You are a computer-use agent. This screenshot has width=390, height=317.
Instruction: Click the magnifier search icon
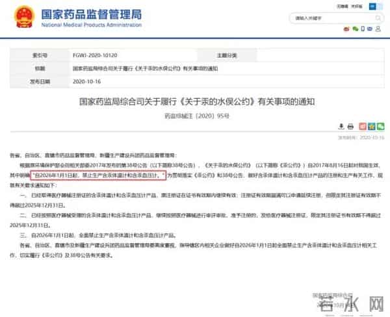point(378,18)
